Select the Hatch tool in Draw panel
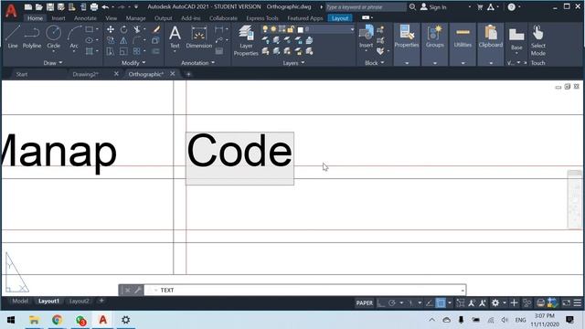This screenshot has height=329, width=585. tap(90, 51)
